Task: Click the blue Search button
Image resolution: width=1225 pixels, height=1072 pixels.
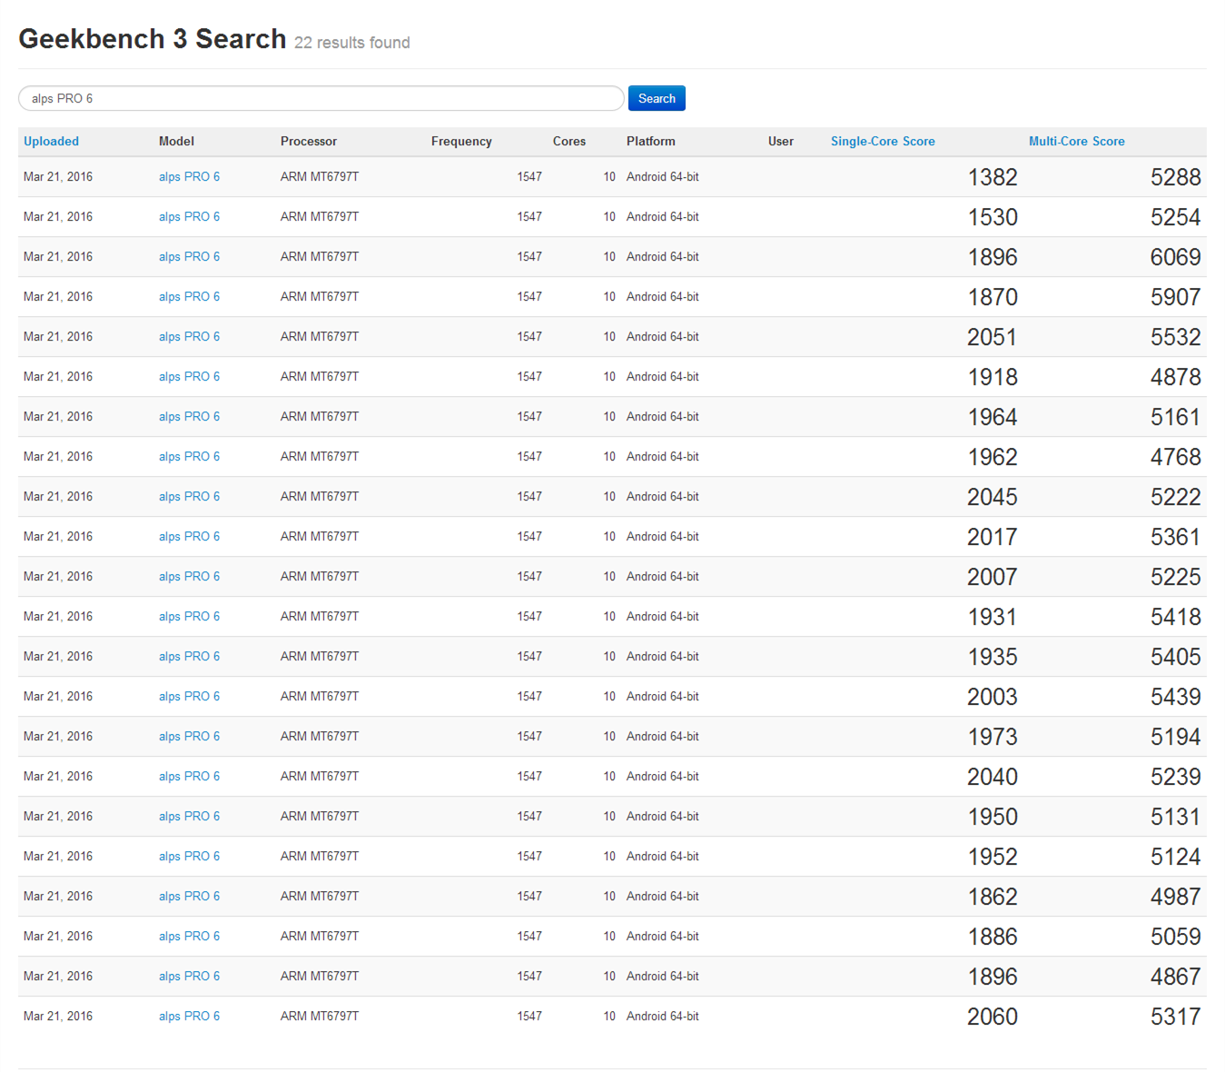Action: [x=657, y=98]
